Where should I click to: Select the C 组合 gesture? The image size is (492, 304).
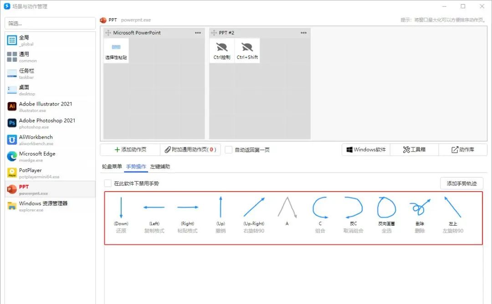(x=320, y=215)
